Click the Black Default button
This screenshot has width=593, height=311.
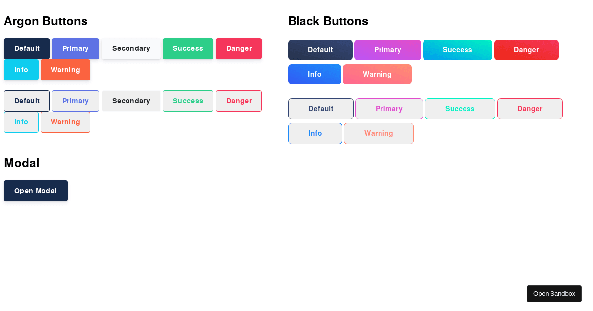point(320,50)
